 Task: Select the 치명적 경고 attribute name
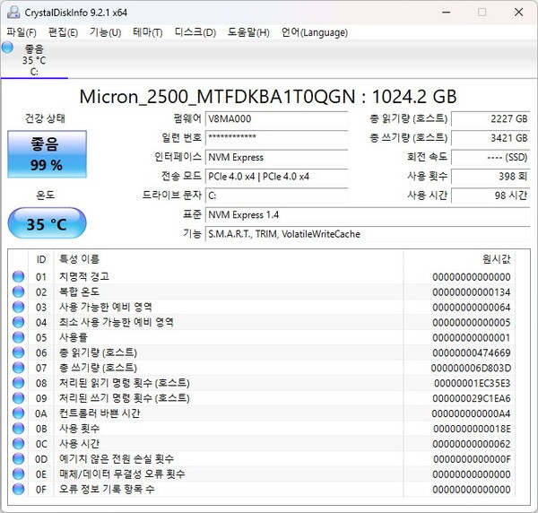click(x=84, y=276)
